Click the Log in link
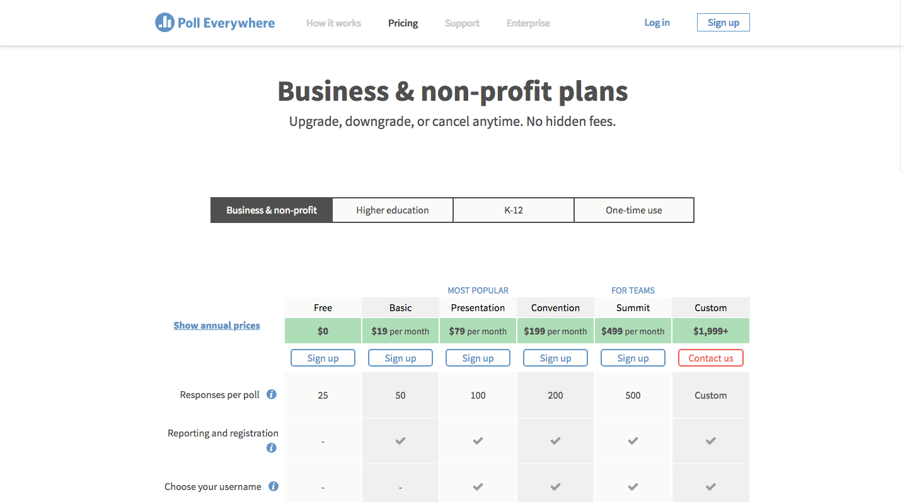 pyautogui.click(x=657, y=22)
